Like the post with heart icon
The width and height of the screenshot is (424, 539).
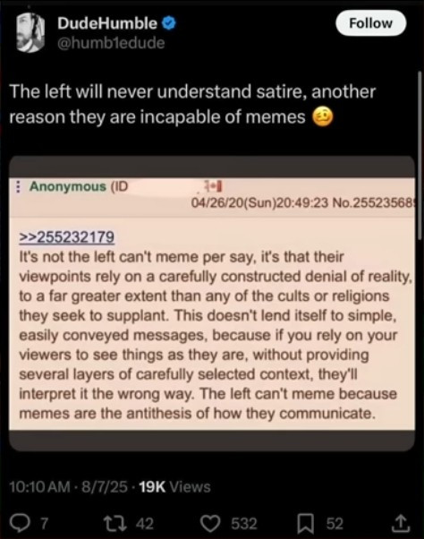tap(211, 523)
